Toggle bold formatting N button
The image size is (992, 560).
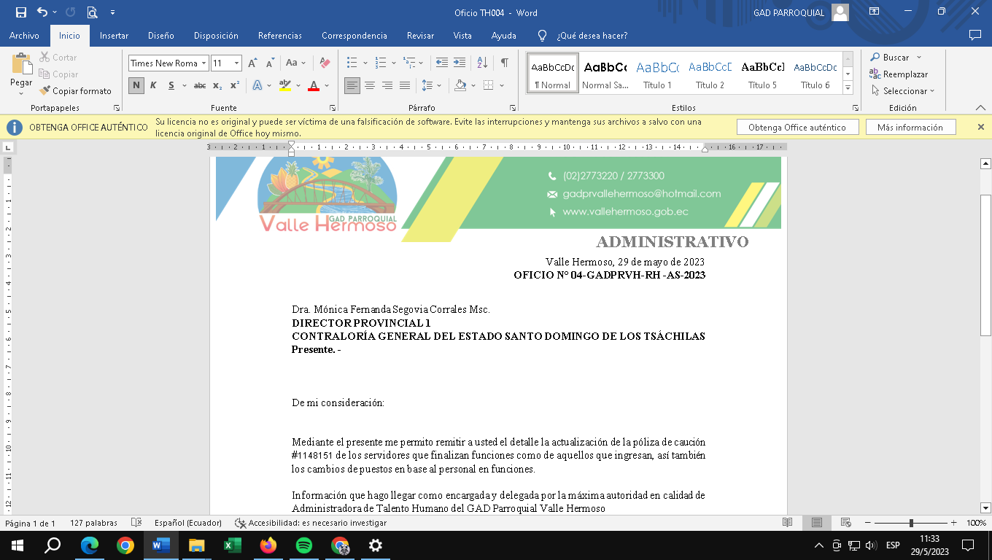pyautogui.click(x=136, y=85)
